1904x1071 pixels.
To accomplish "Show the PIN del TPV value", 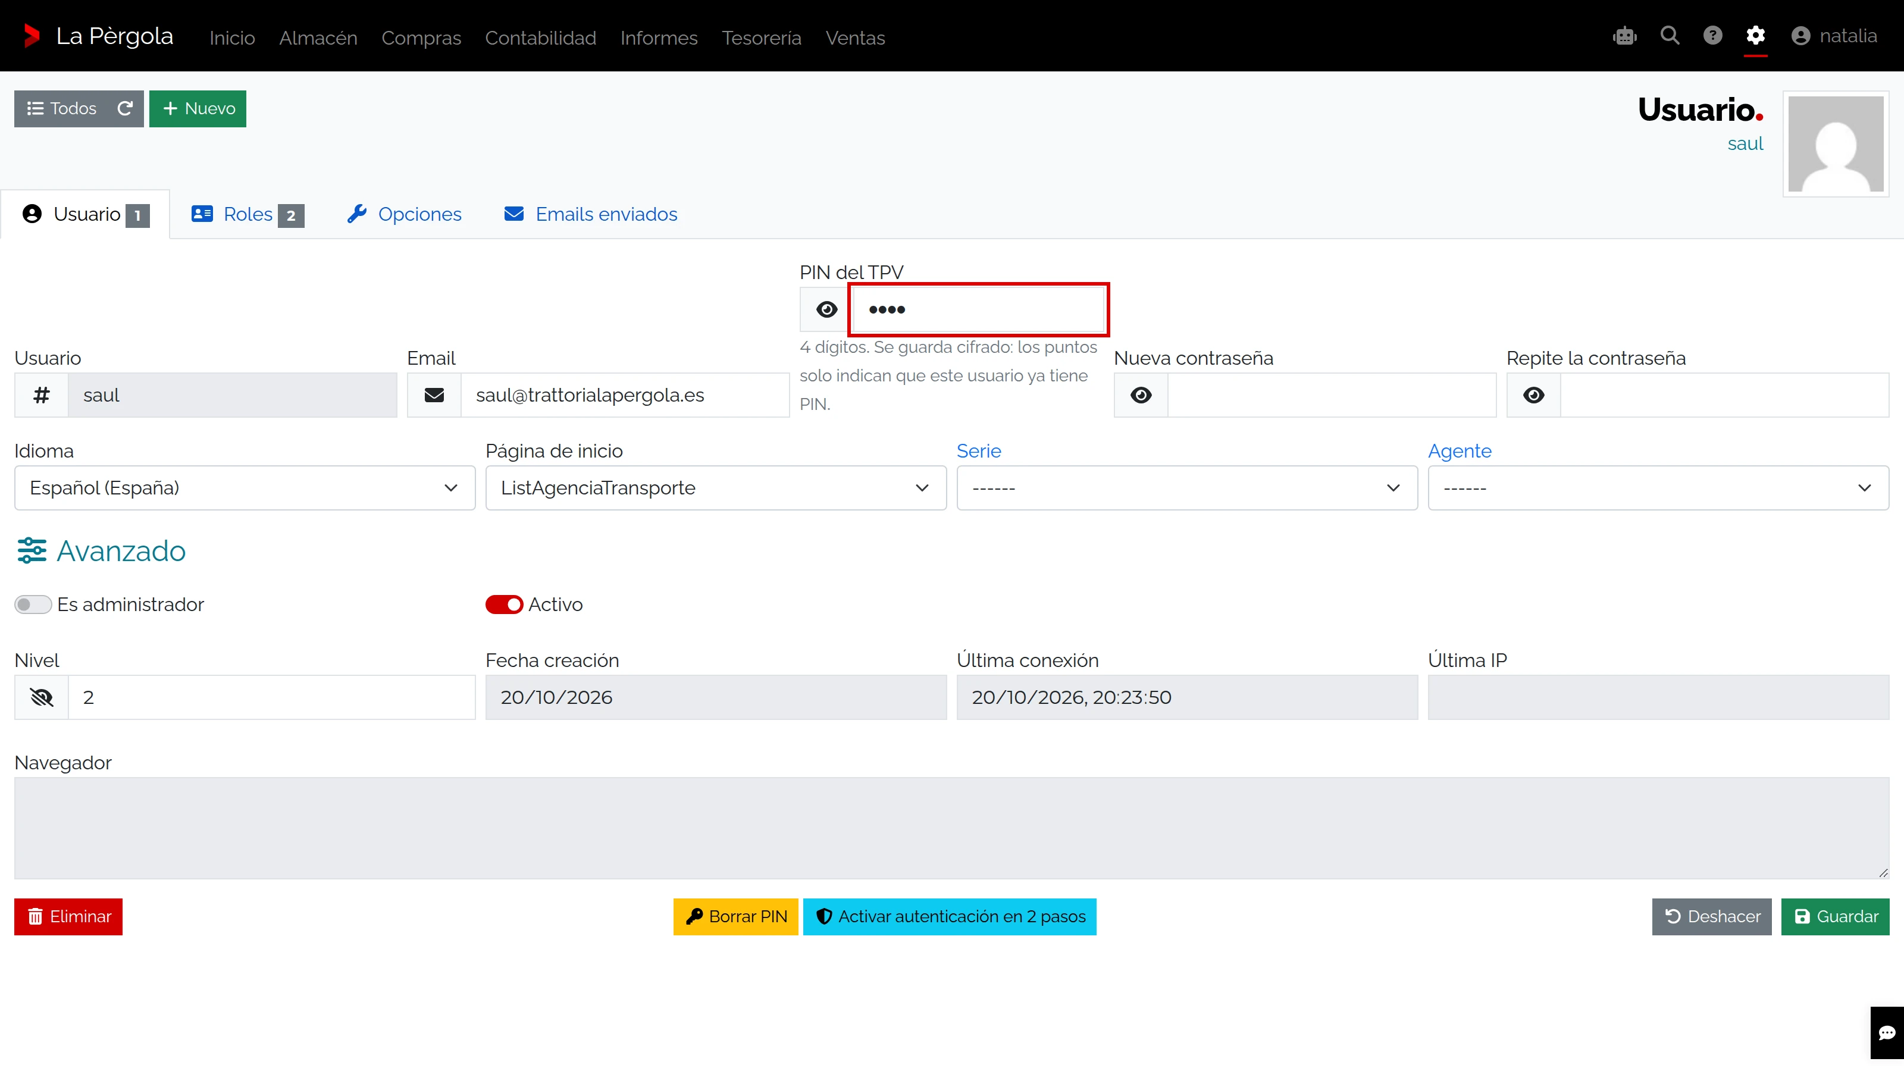I will pyautogui.click(x=826, y=309).
